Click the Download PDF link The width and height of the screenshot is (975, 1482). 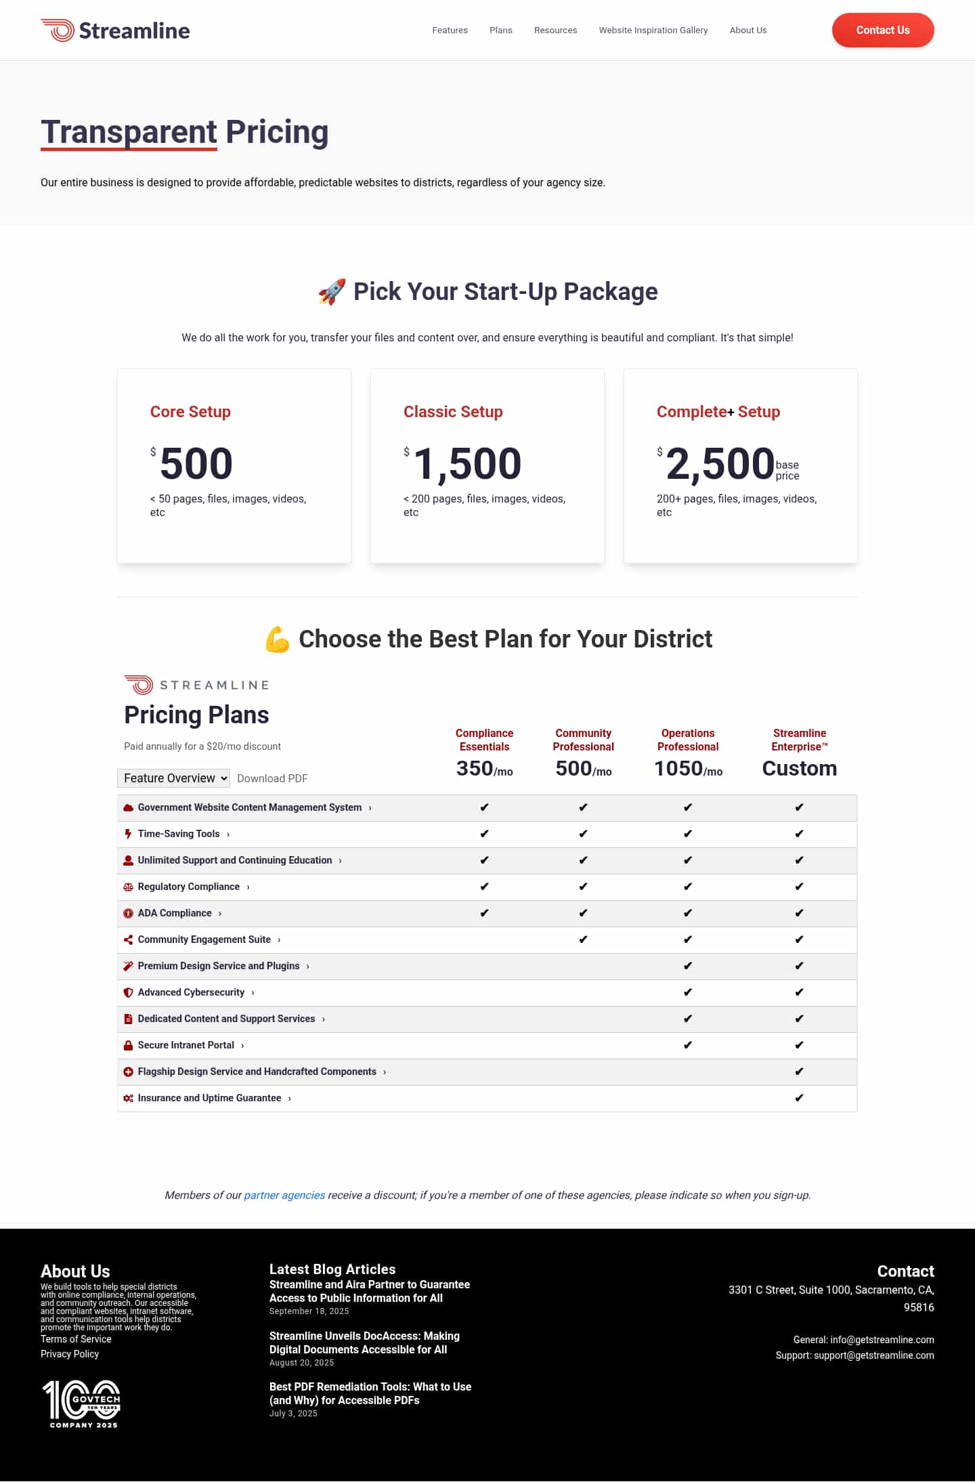[272, 779]
